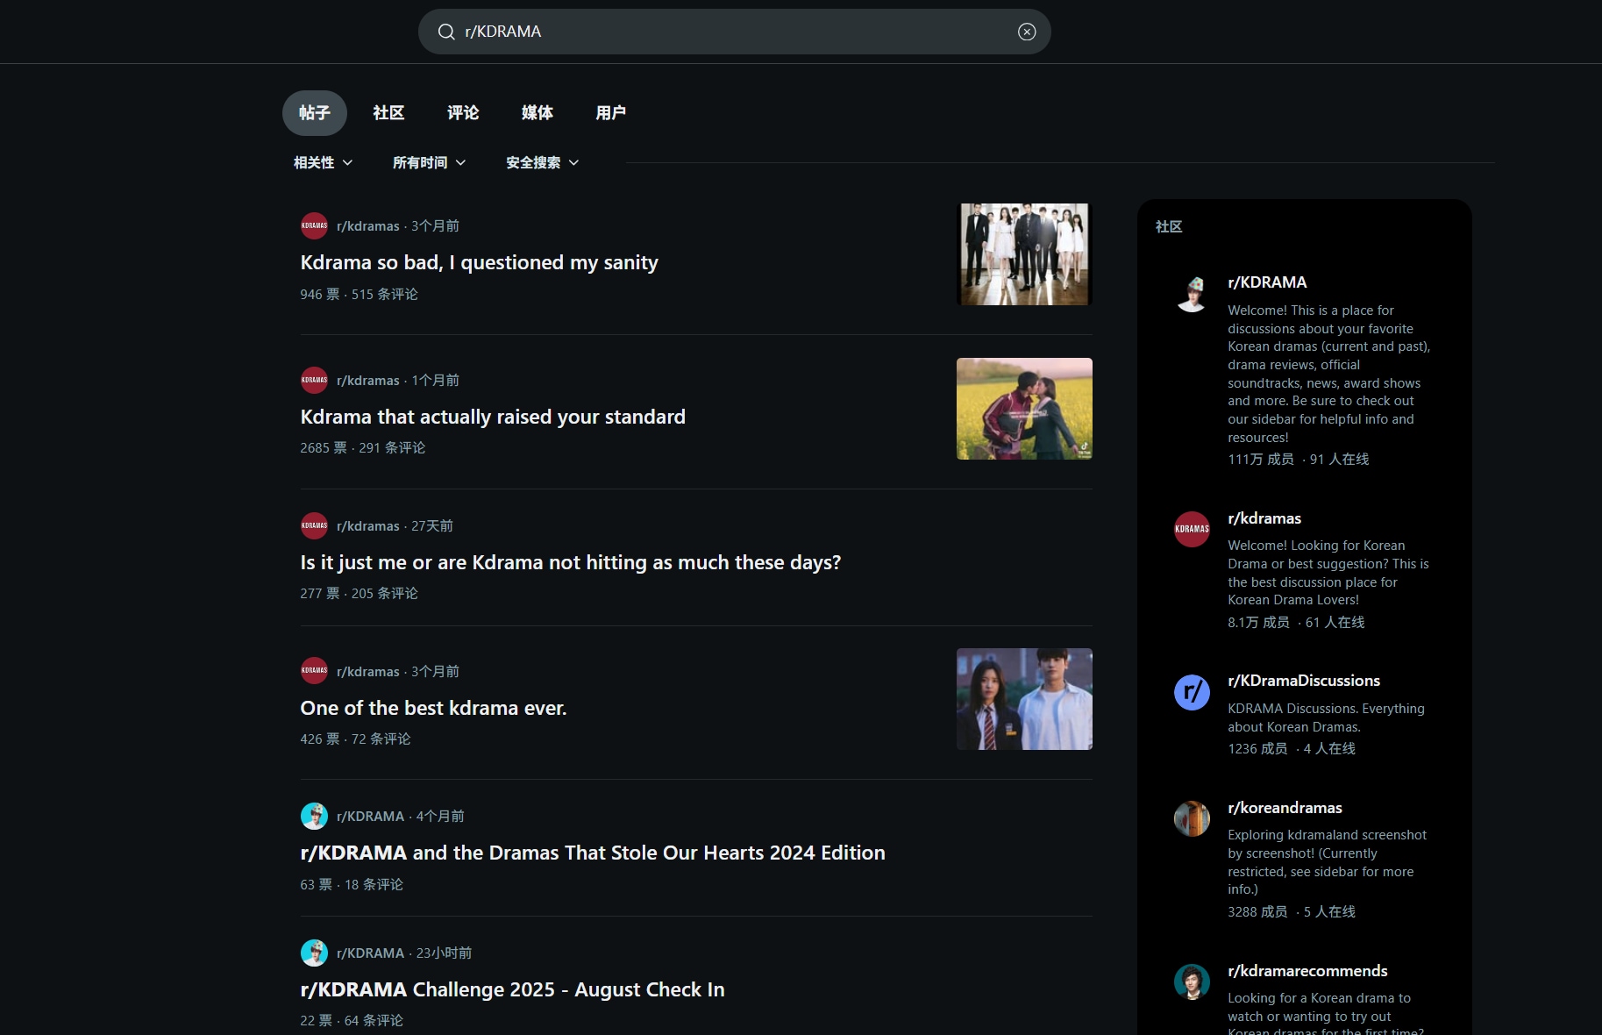Open r/kdramarecommends title in sidebar
The image size is (1602, 1035).
click(x=1307, y=971)
